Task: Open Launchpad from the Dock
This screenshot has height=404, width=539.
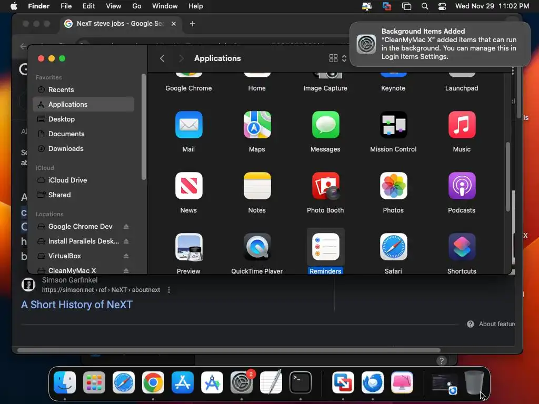Action: point(94,382)
